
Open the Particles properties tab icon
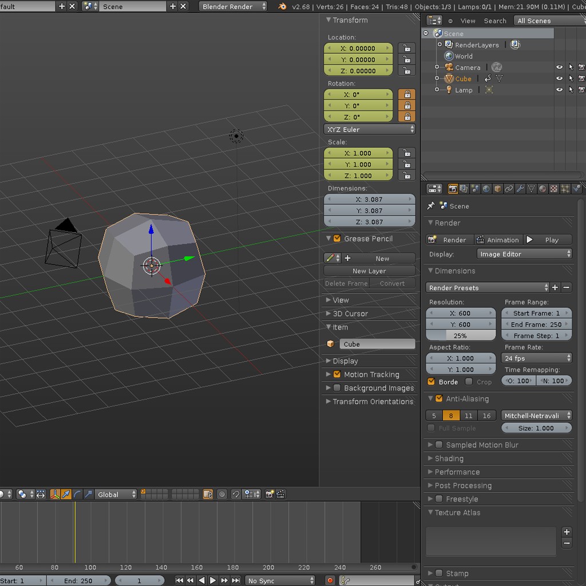pyautogui.click(x=565, y=189)
